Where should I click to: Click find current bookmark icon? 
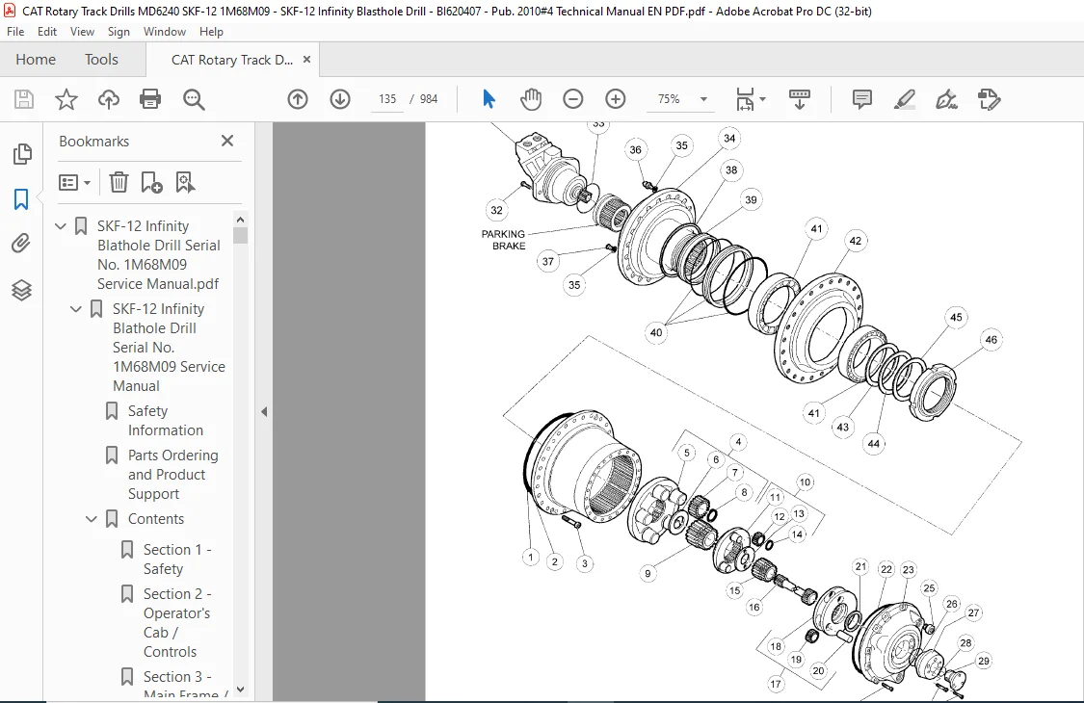click(x=185, y=182)
